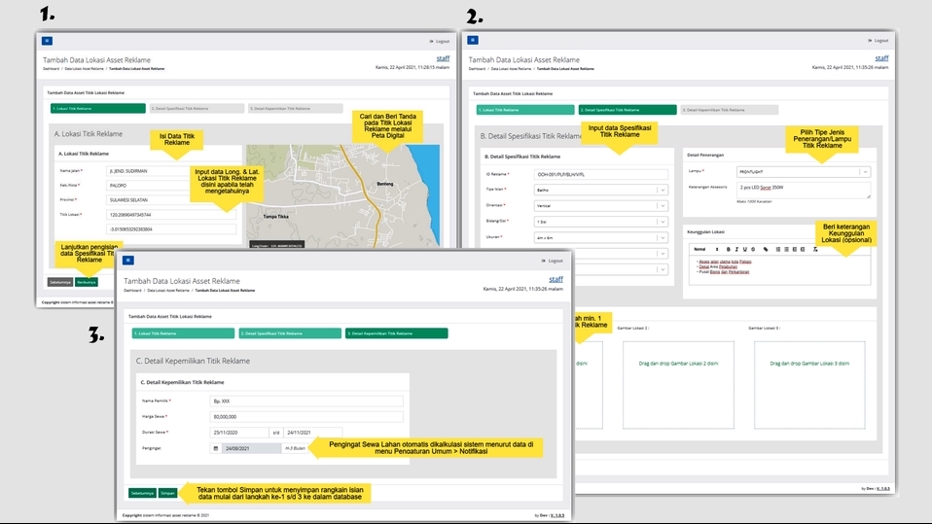Clear formatting in Keunggulan Lokasi editor
The width and height of the screenshot is (932, 524).
[815, 250]
